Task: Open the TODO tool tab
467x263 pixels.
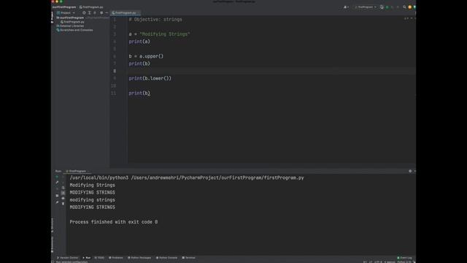Action: click(99, 258)
